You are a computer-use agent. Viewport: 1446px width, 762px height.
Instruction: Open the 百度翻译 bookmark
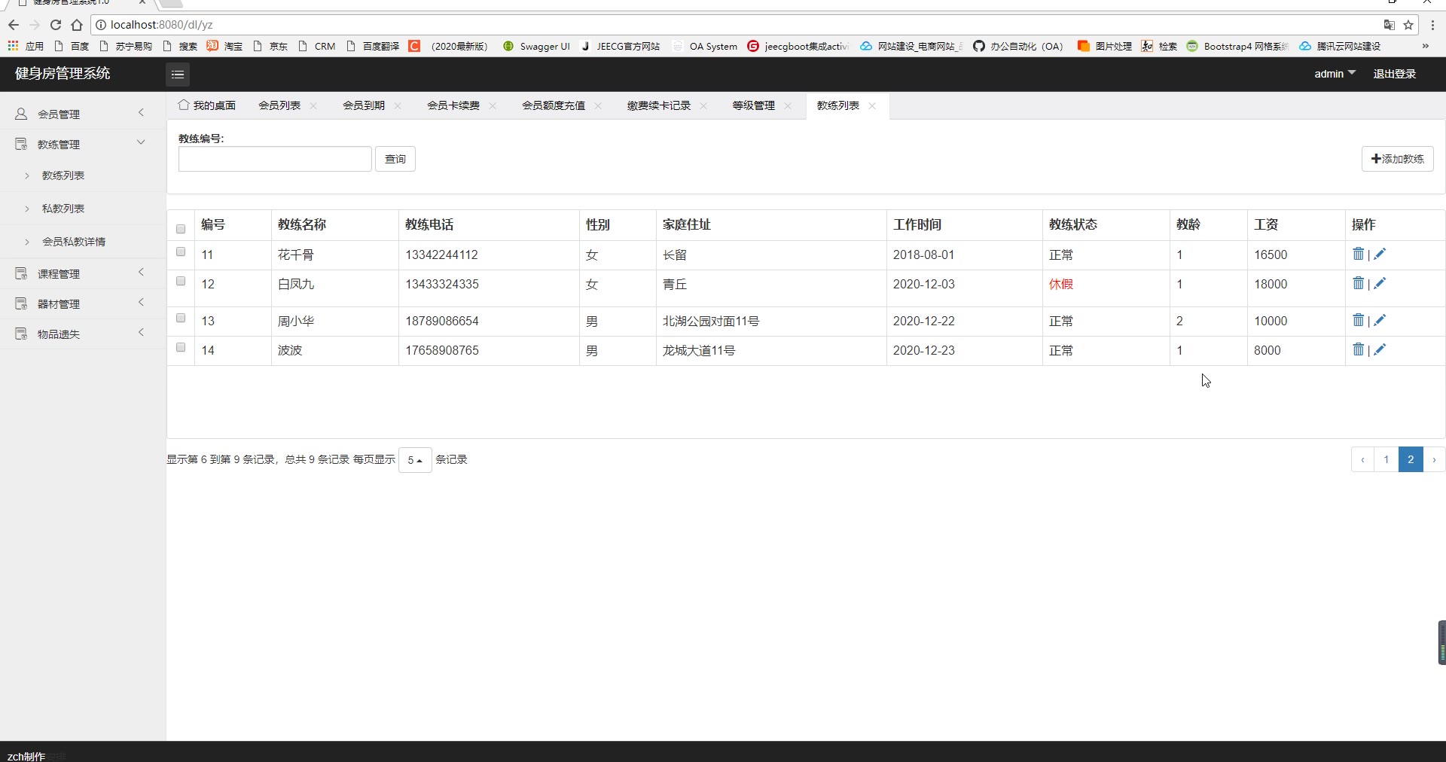[x=373, y=46]
